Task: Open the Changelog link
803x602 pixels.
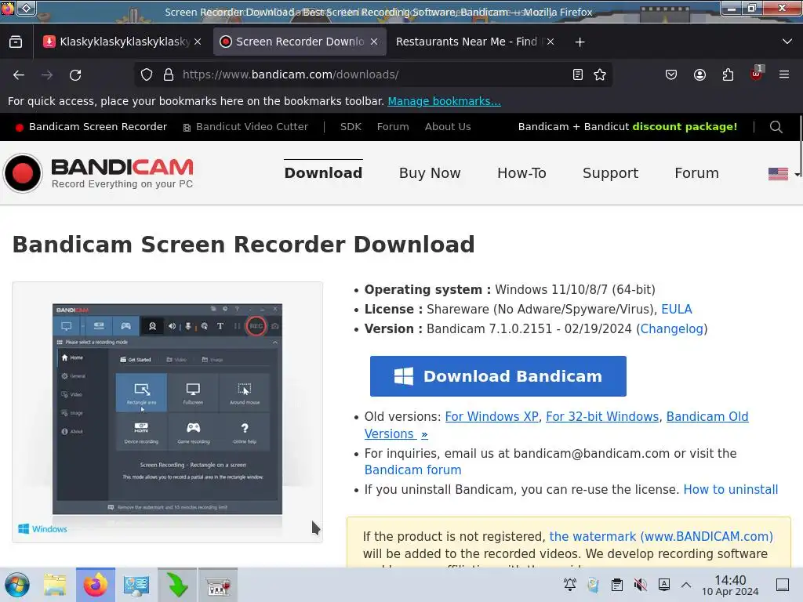Action: [x=672, y=328]
